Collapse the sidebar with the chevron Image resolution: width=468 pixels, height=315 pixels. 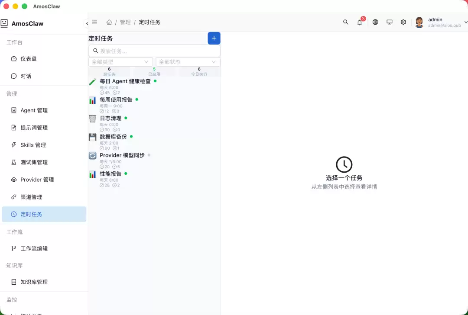[87, 23]
